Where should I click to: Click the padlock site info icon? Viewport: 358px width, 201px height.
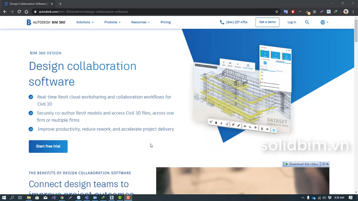(35, 12)
